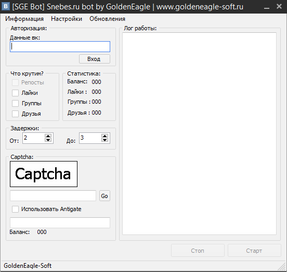Decrease the До delay value
This screenshot has width=287, height=272.
click(105, 140)
